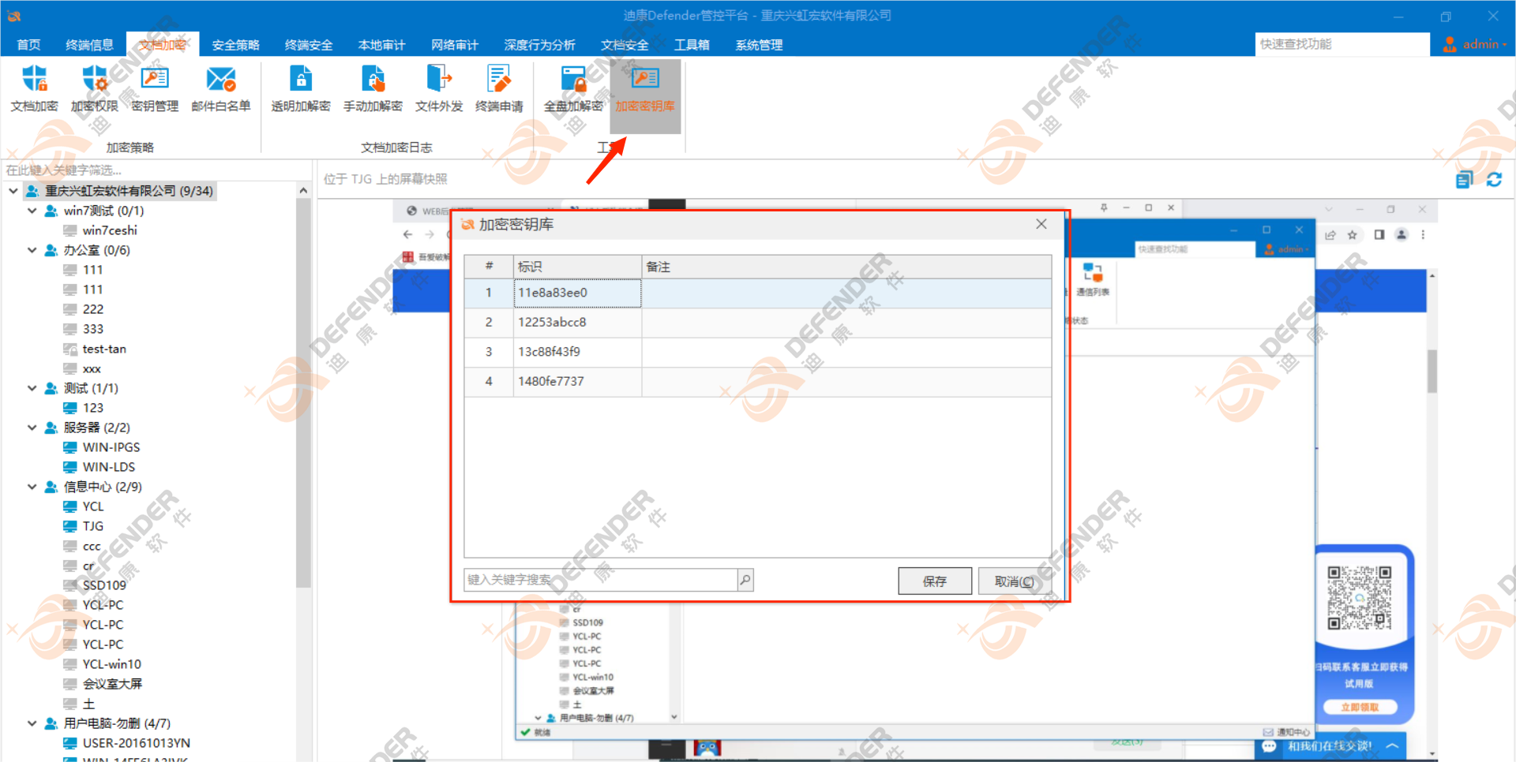Screen dimensions: 1516x762
Task: Click the refresh icon at top right
Action: click(1494, 180)
